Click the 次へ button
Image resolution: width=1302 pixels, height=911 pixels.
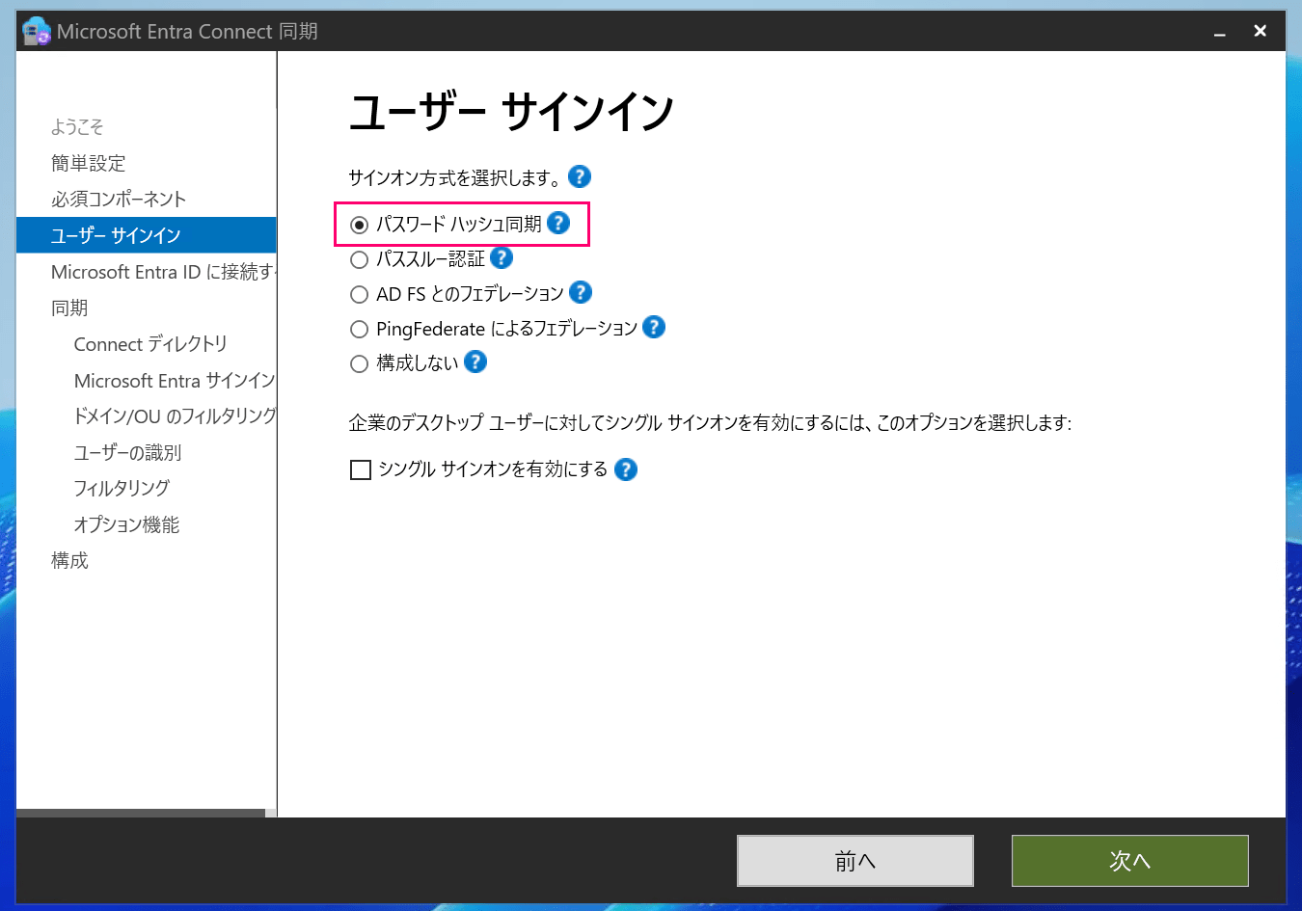click(1130, 861)
